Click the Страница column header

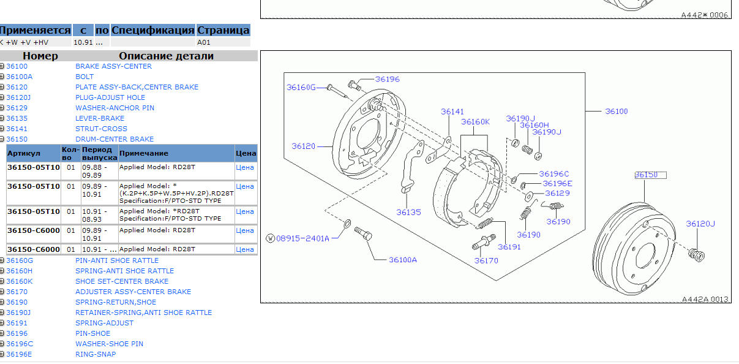pyautogui.click(x=223, y=30)
